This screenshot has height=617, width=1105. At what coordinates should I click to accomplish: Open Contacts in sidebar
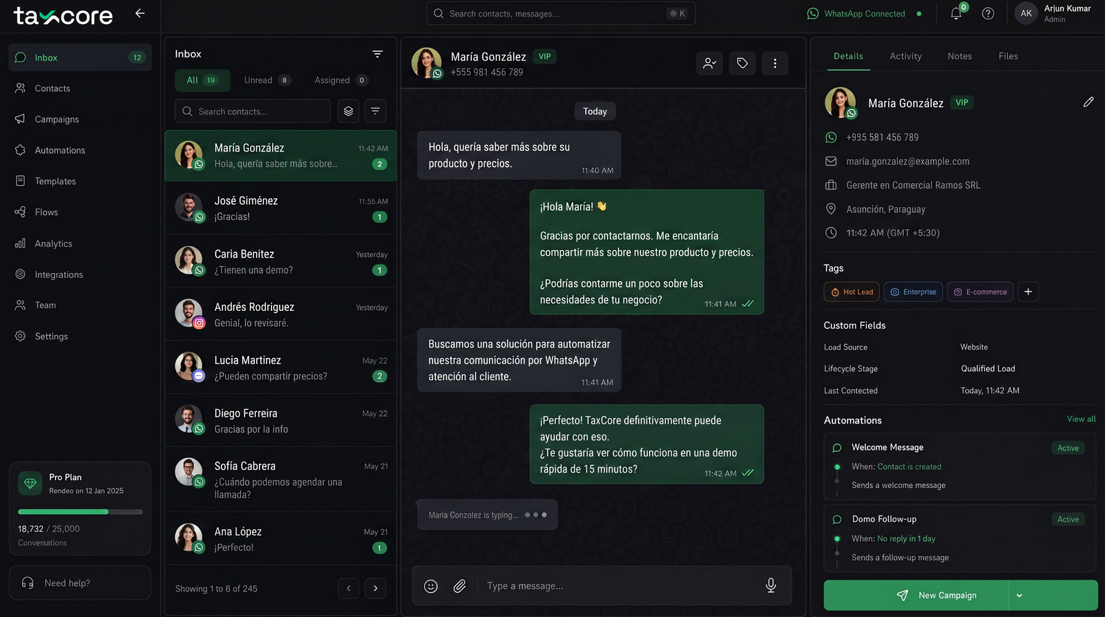click(80, 88)
